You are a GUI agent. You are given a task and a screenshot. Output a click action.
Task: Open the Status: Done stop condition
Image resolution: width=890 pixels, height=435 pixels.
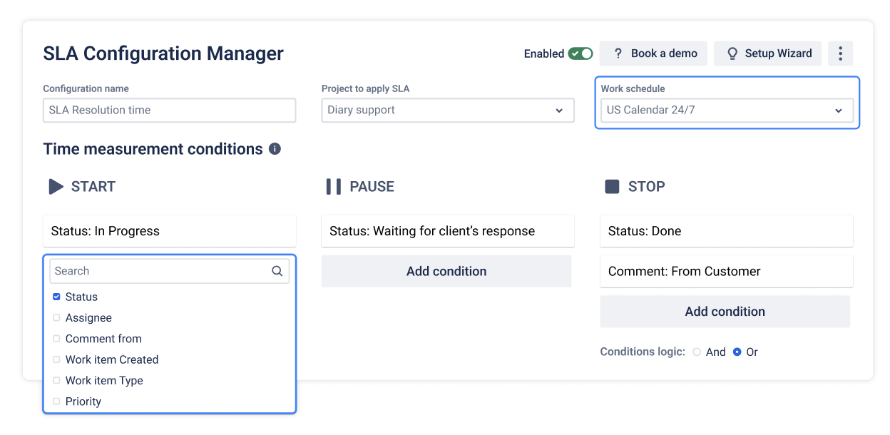[727, 231]
